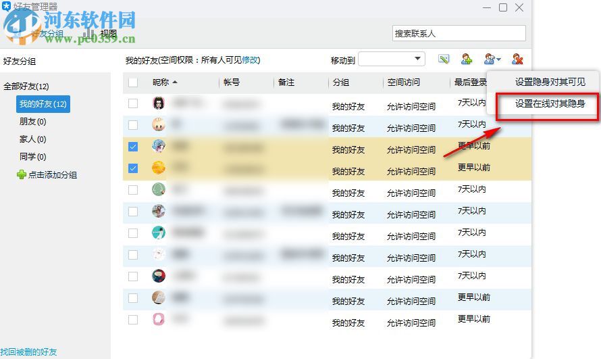Image resolution: width=601 pixels, height=359 pixels.
Task: Click the pink pig avatar
Action: tap(159, 124)
